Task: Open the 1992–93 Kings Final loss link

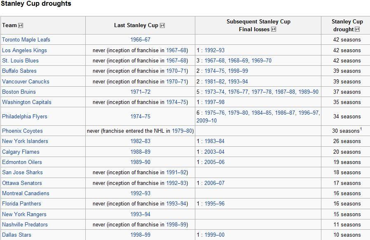Action: [x=215, y=51]
